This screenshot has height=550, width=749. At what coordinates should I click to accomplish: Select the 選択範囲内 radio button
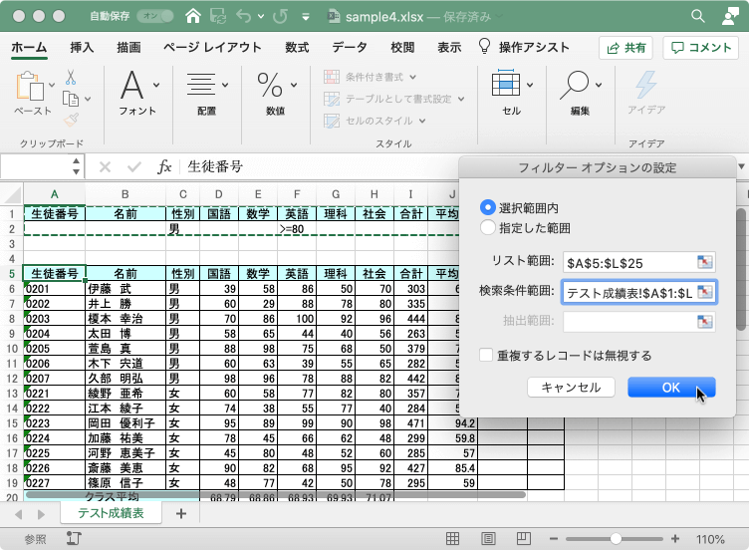[487, 207]
